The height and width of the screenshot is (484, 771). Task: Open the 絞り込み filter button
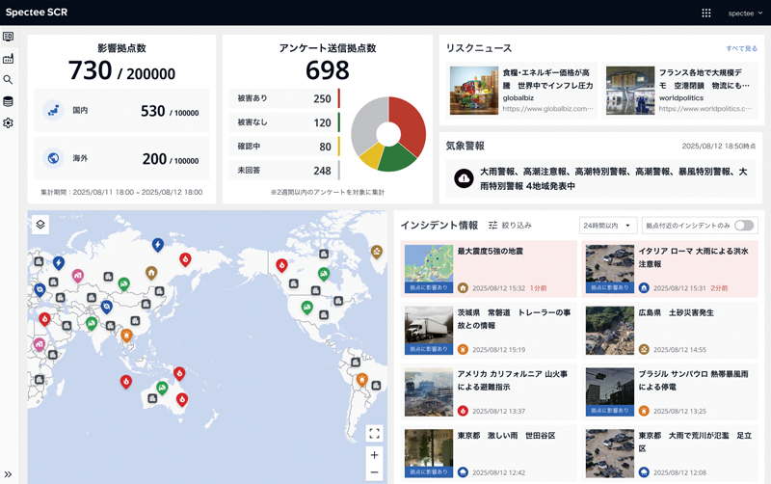tap(510, 226)
